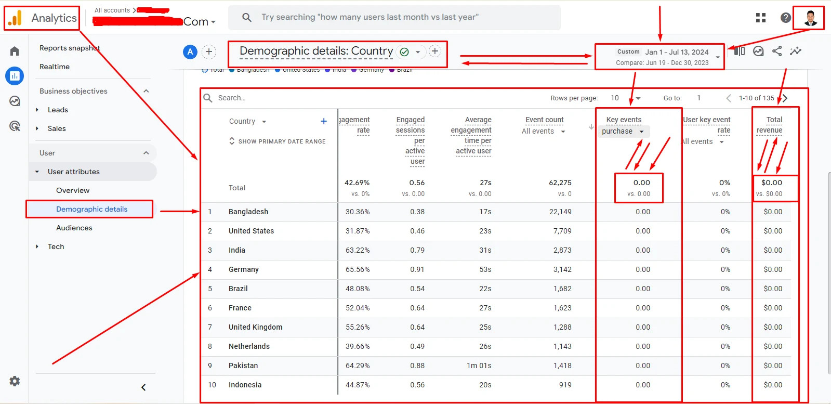Select Overview under User attributes
831x404 pixels.
click(x=73, y=190)
